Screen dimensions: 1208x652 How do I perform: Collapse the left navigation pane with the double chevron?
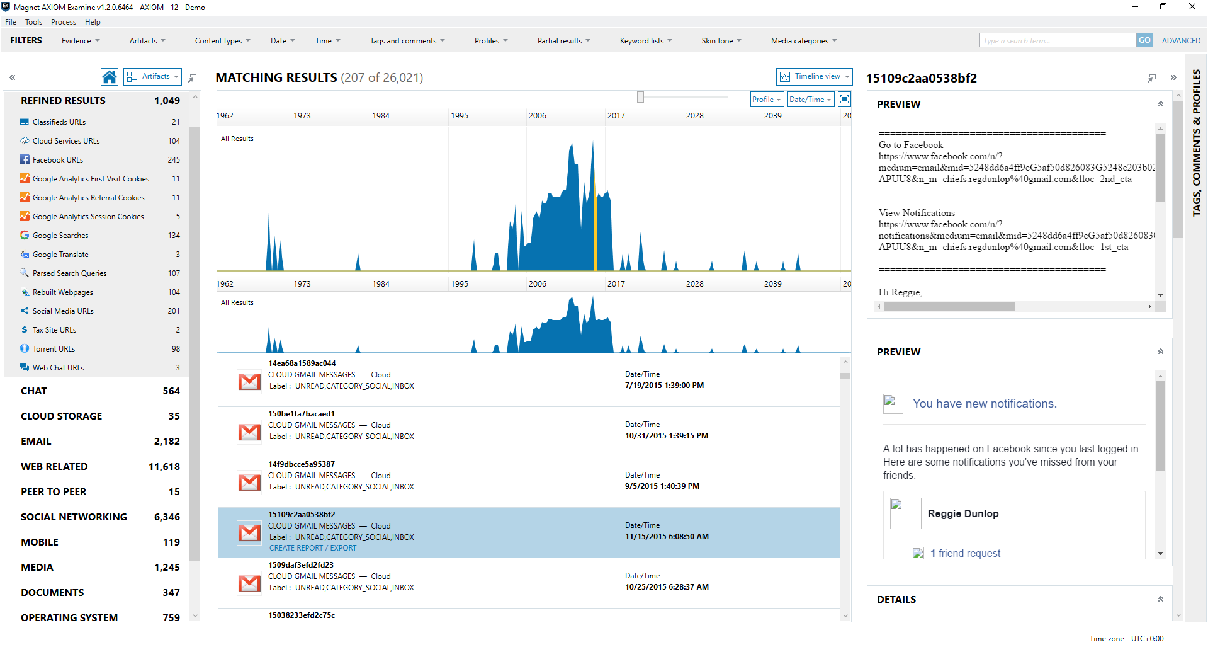pos(12,77)
